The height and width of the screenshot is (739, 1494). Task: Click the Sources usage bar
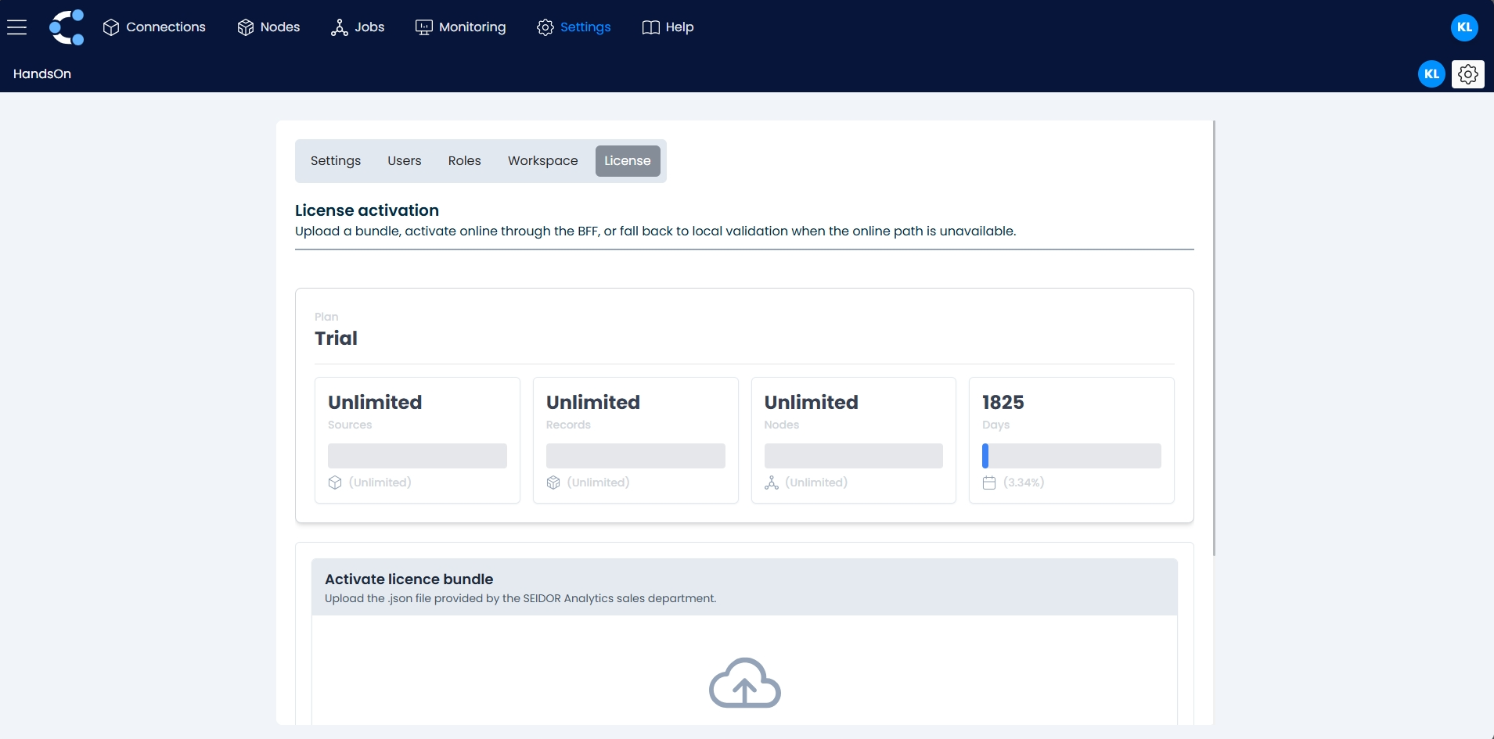417,456
